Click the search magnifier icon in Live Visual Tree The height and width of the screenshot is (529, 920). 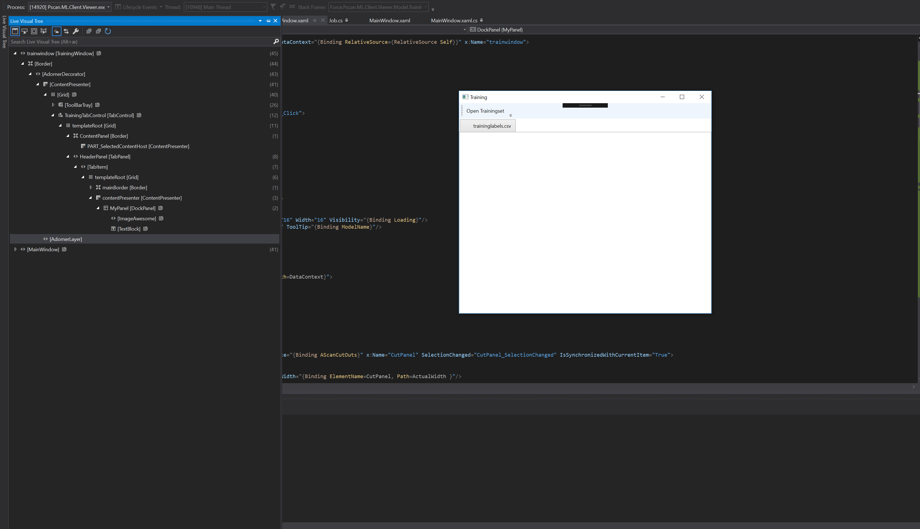276,42
